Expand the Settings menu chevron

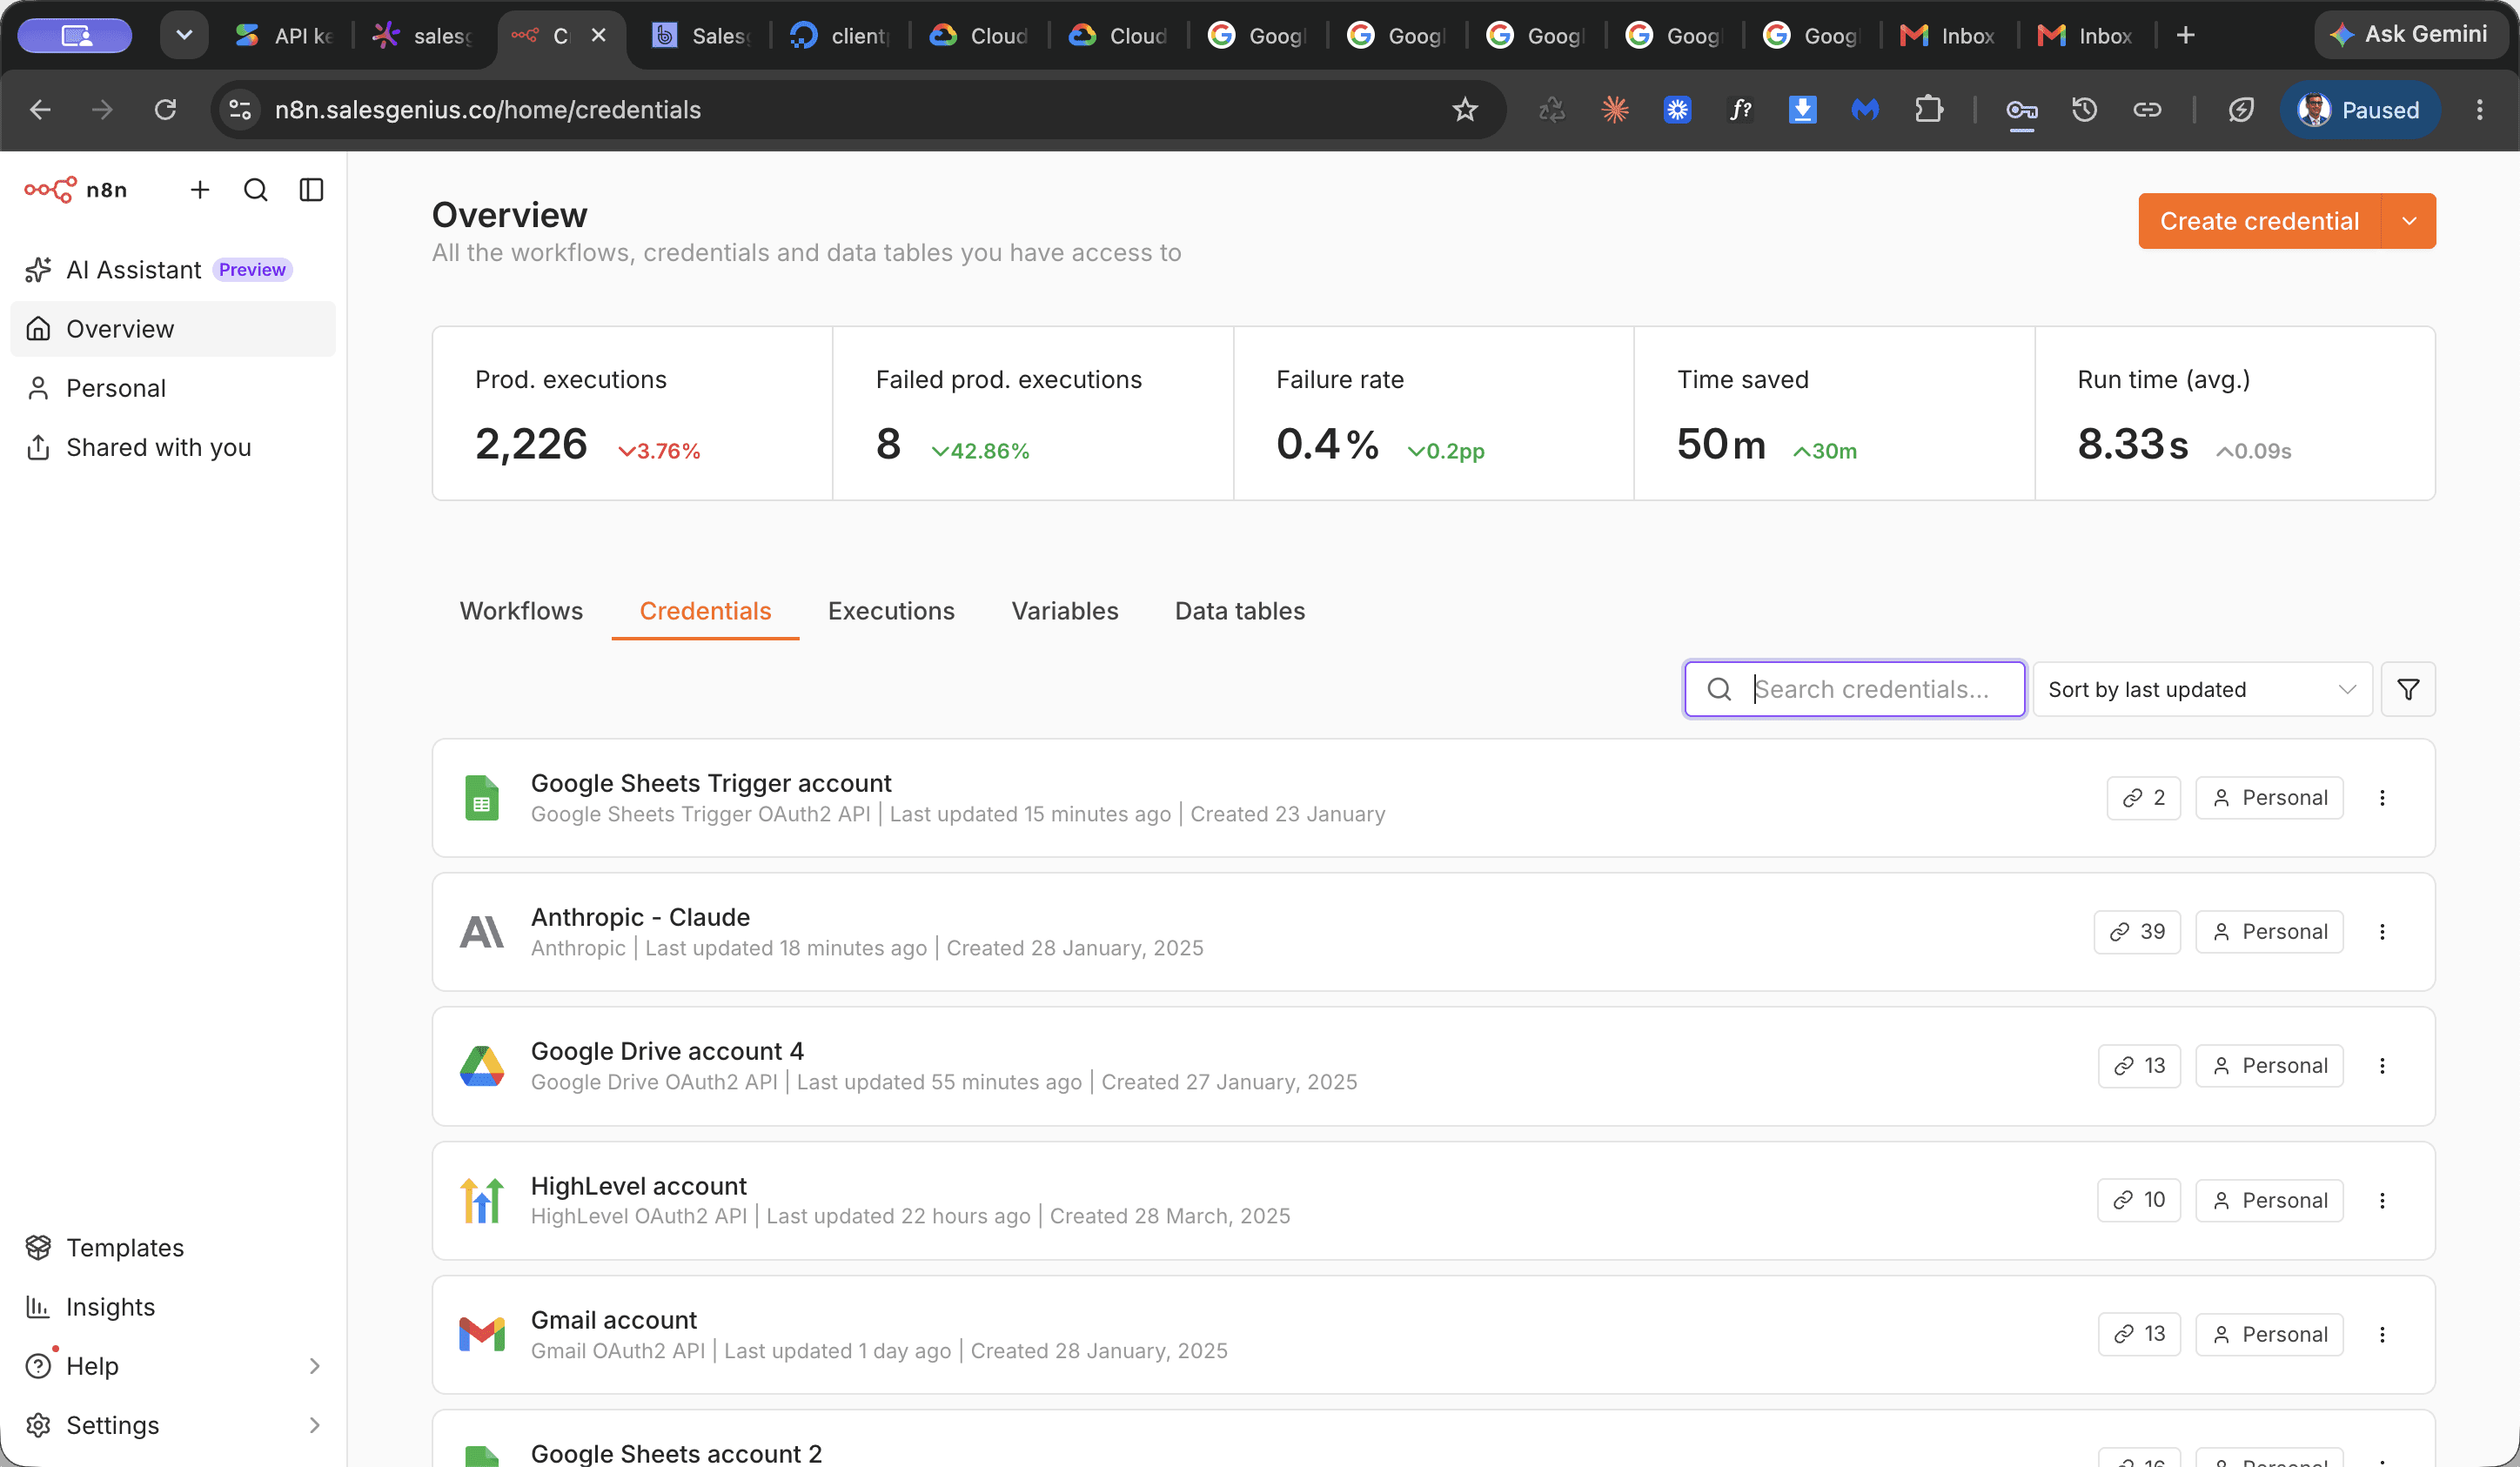pyautogui.click(x=314, y=1425)
